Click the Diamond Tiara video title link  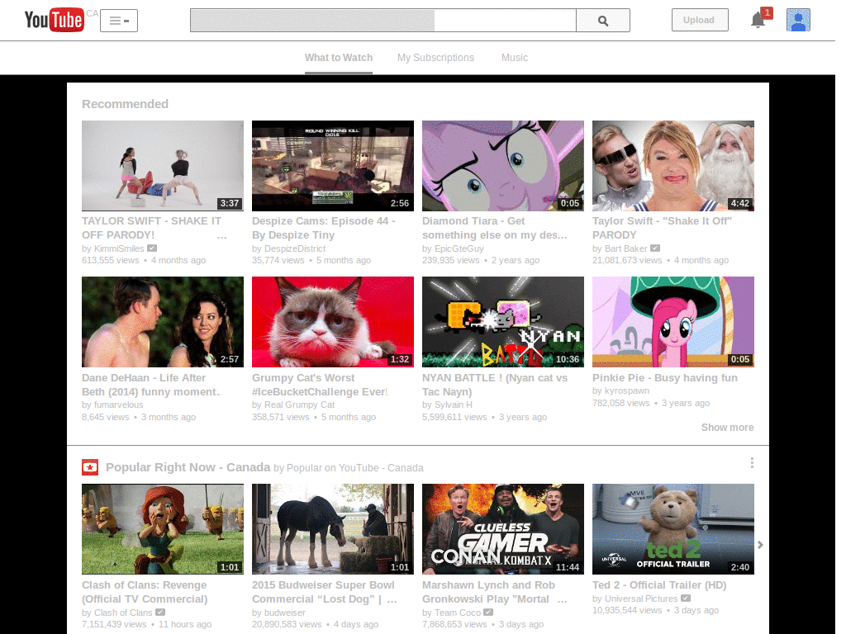[x=495, y=228]
